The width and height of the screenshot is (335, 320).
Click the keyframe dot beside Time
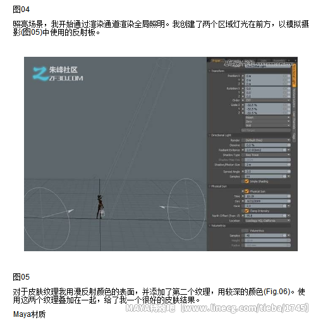click(x=243, y=196)
